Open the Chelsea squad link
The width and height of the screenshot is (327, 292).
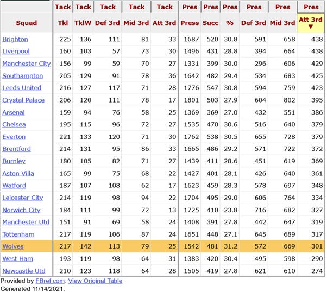[x=14, y=125]
